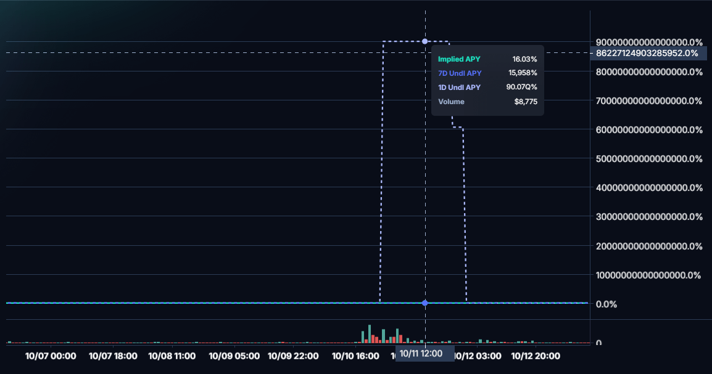The image size is (712, 374).
Task: Click the Implied APY row in tooltip
Action: [487, 59]
